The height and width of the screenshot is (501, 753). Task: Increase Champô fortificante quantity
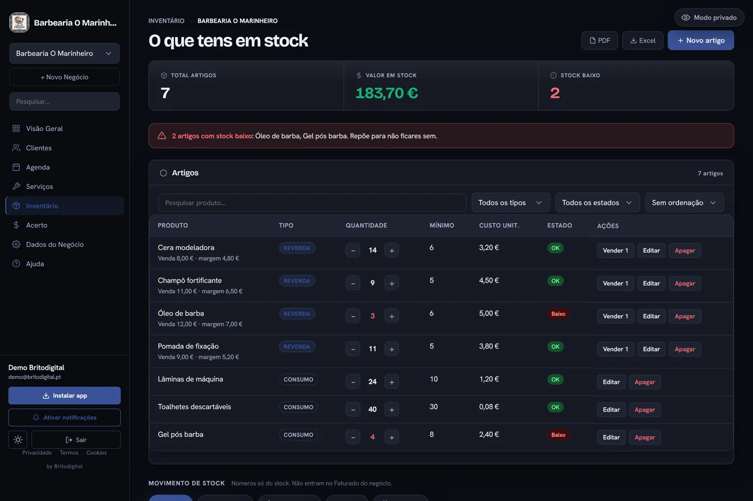392,283
